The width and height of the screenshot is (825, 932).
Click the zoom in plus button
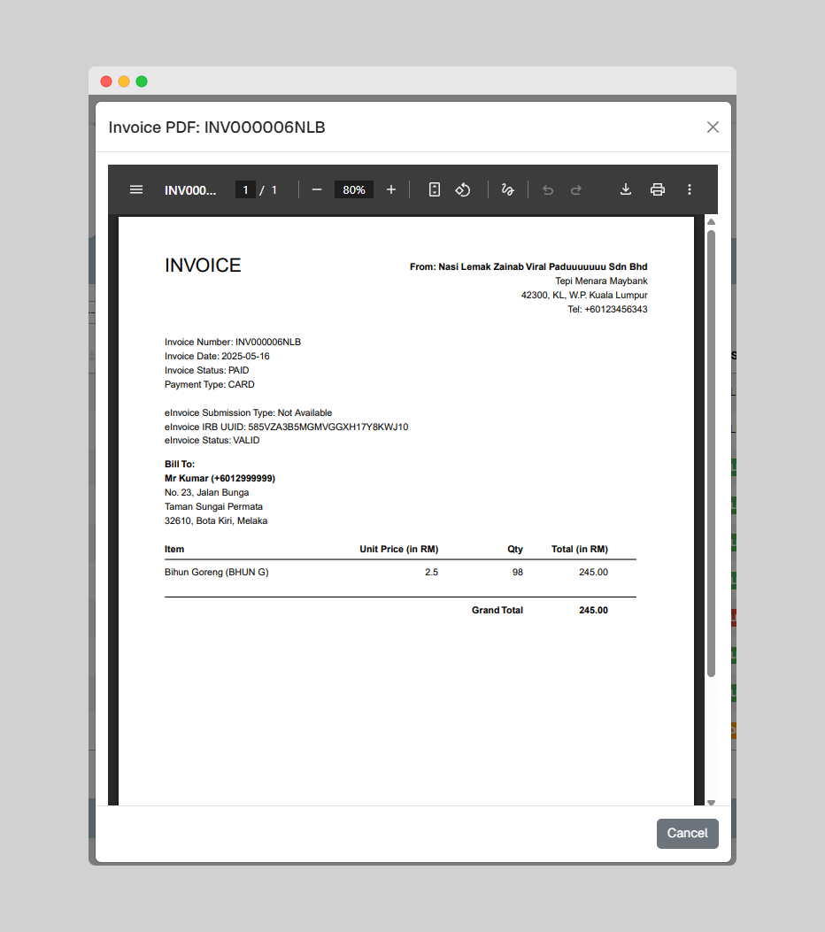point(391,189)
